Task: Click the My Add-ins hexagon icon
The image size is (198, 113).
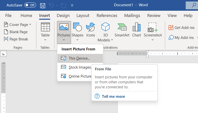Action: click(x=171, y=37)
